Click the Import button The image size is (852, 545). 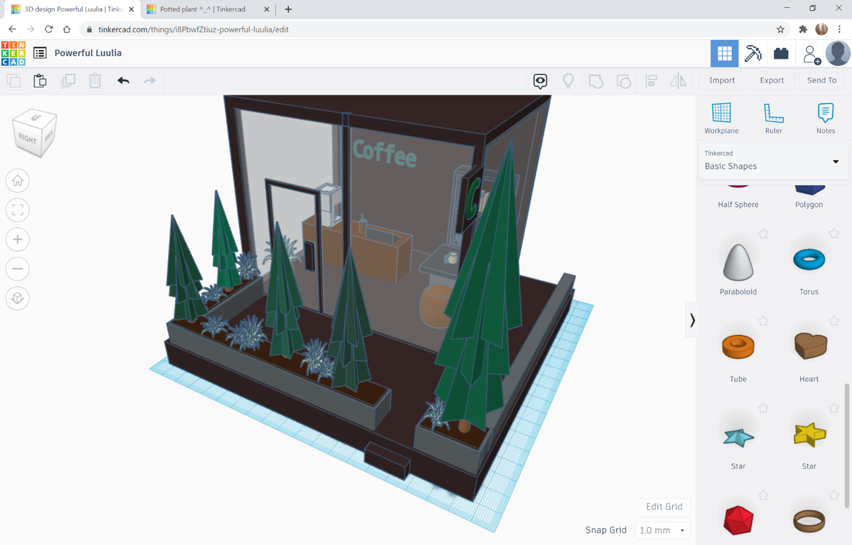pyautogui.click(x=722, y=80)
